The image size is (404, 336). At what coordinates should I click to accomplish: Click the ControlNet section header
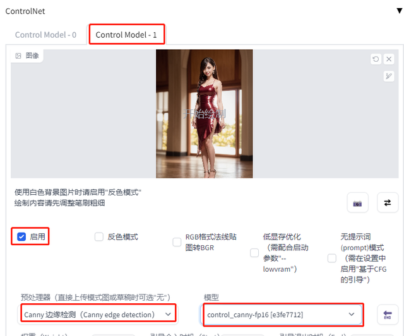(25, 11)
